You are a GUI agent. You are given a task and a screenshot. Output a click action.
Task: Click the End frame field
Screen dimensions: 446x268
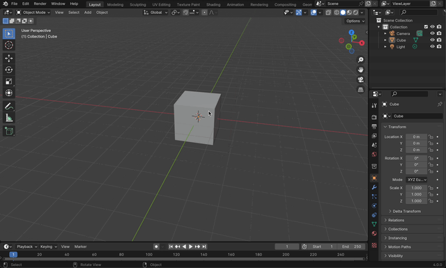click(x=351, y=246)
